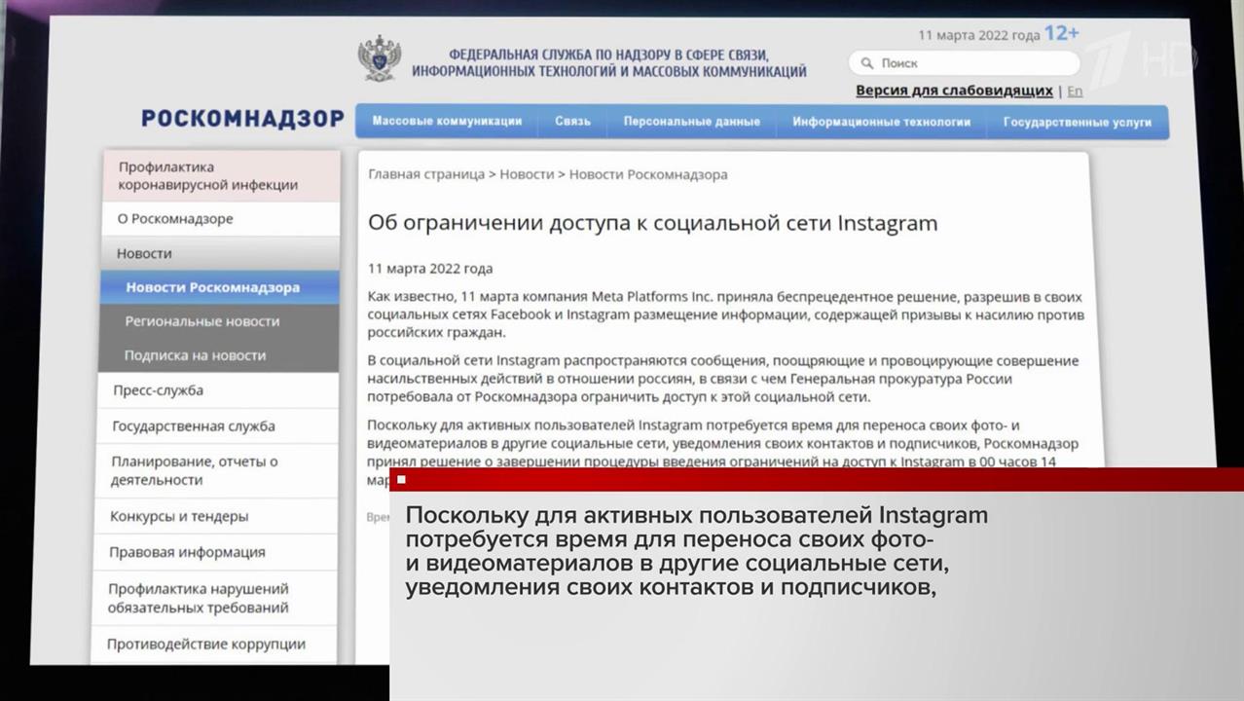Viewport: 1244px width, 701px height.
Task: Click Новости breadcrumb link
Action: click(x=527, y=174)
